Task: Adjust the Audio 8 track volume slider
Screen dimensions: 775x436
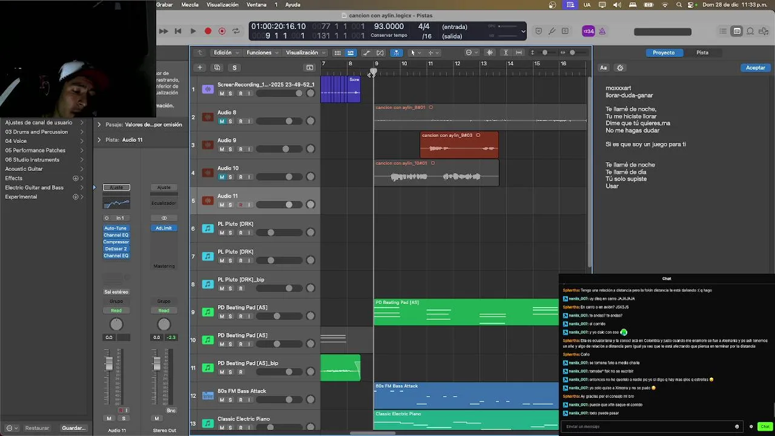Action: coord(279,122)
